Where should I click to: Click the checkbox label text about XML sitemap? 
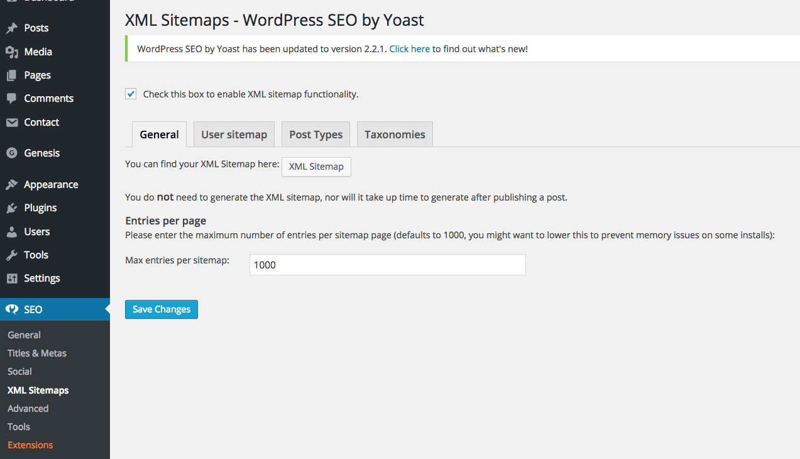[x=251, y=94]
